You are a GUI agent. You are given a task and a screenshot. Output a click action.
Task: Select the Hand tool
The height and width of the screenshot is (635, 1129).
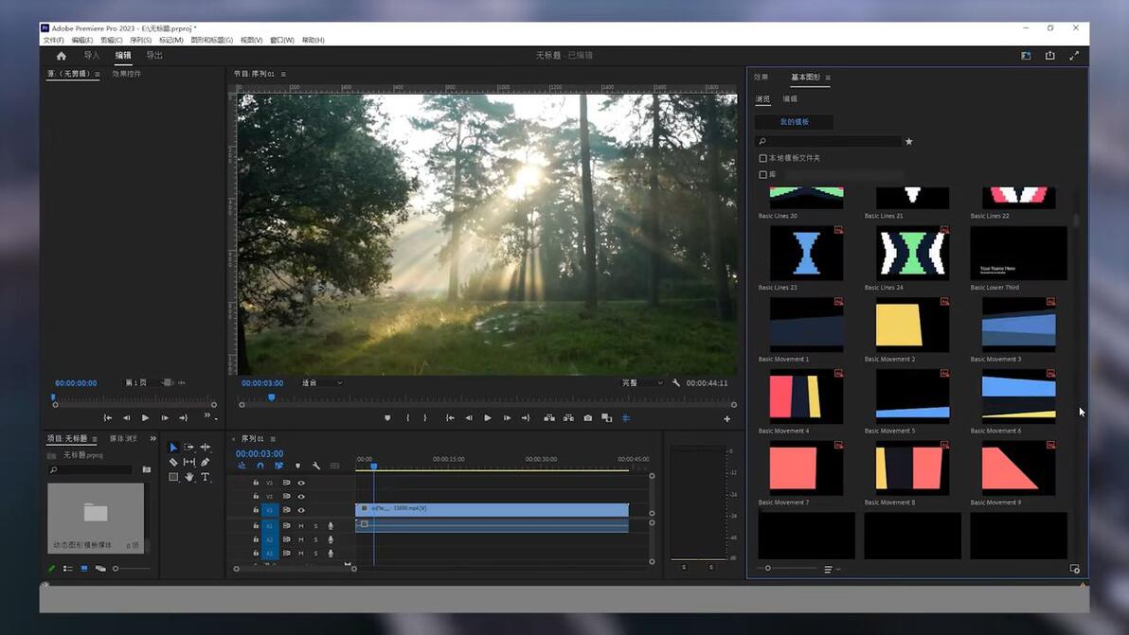189,477
